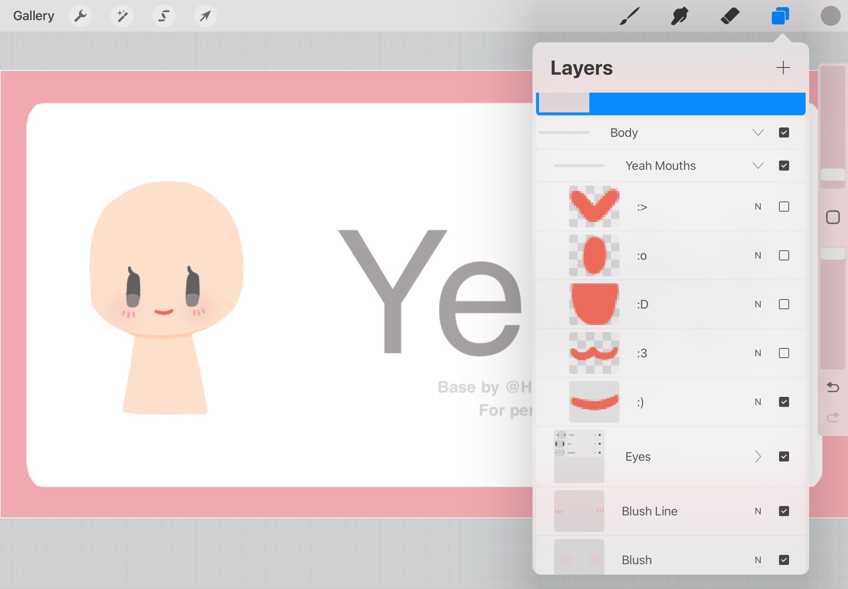The width and height of the screenshot is (848, 589).
Task: Open the Layers panel icon
Action: (780, 15)
